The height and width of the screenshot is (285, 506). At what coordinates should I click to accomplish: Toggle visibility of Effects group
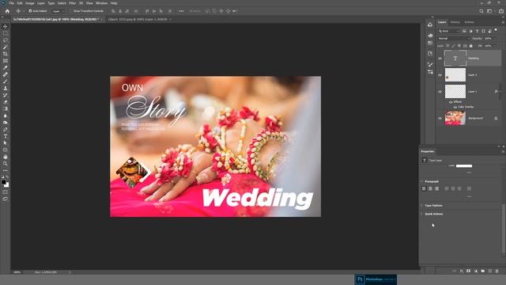point(451,102)
